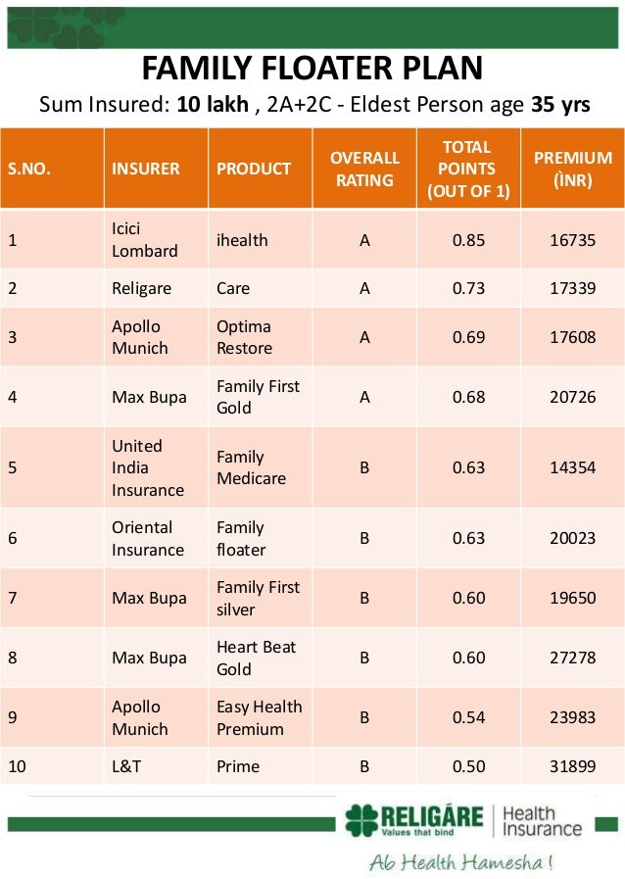Screen dimensions: 625x879
Task: Click the FAMILY FLOATER PLAN title
Action: (312, 70)
